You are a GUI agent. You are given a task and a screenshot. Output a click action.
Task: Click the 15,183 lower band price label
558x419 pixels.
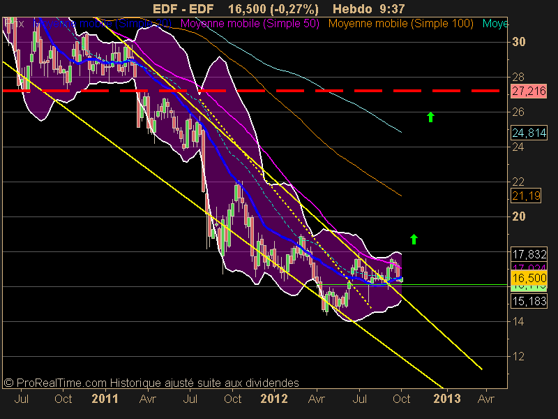coord(529,302)
